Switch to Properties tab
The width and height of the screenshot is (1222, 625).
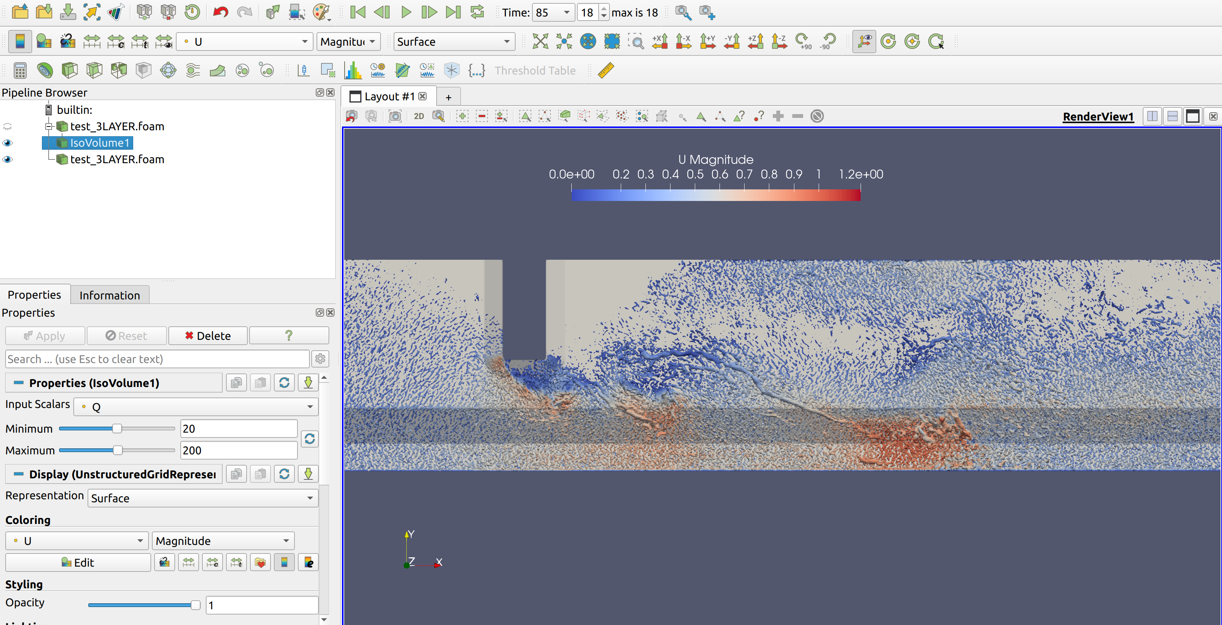click(x=35, y=295)
